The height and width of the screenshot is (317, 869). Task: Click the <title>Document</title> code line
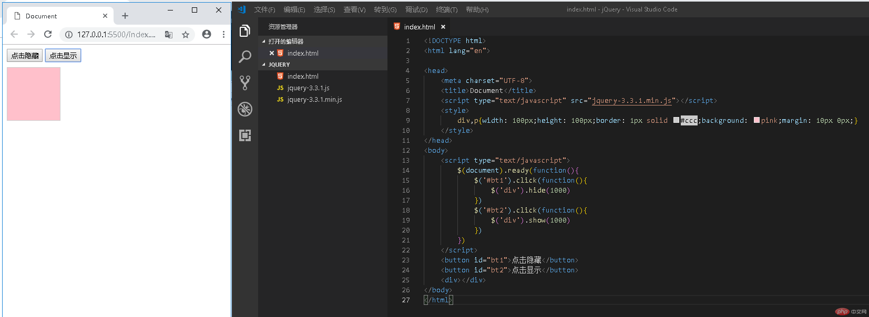[488, 91]
